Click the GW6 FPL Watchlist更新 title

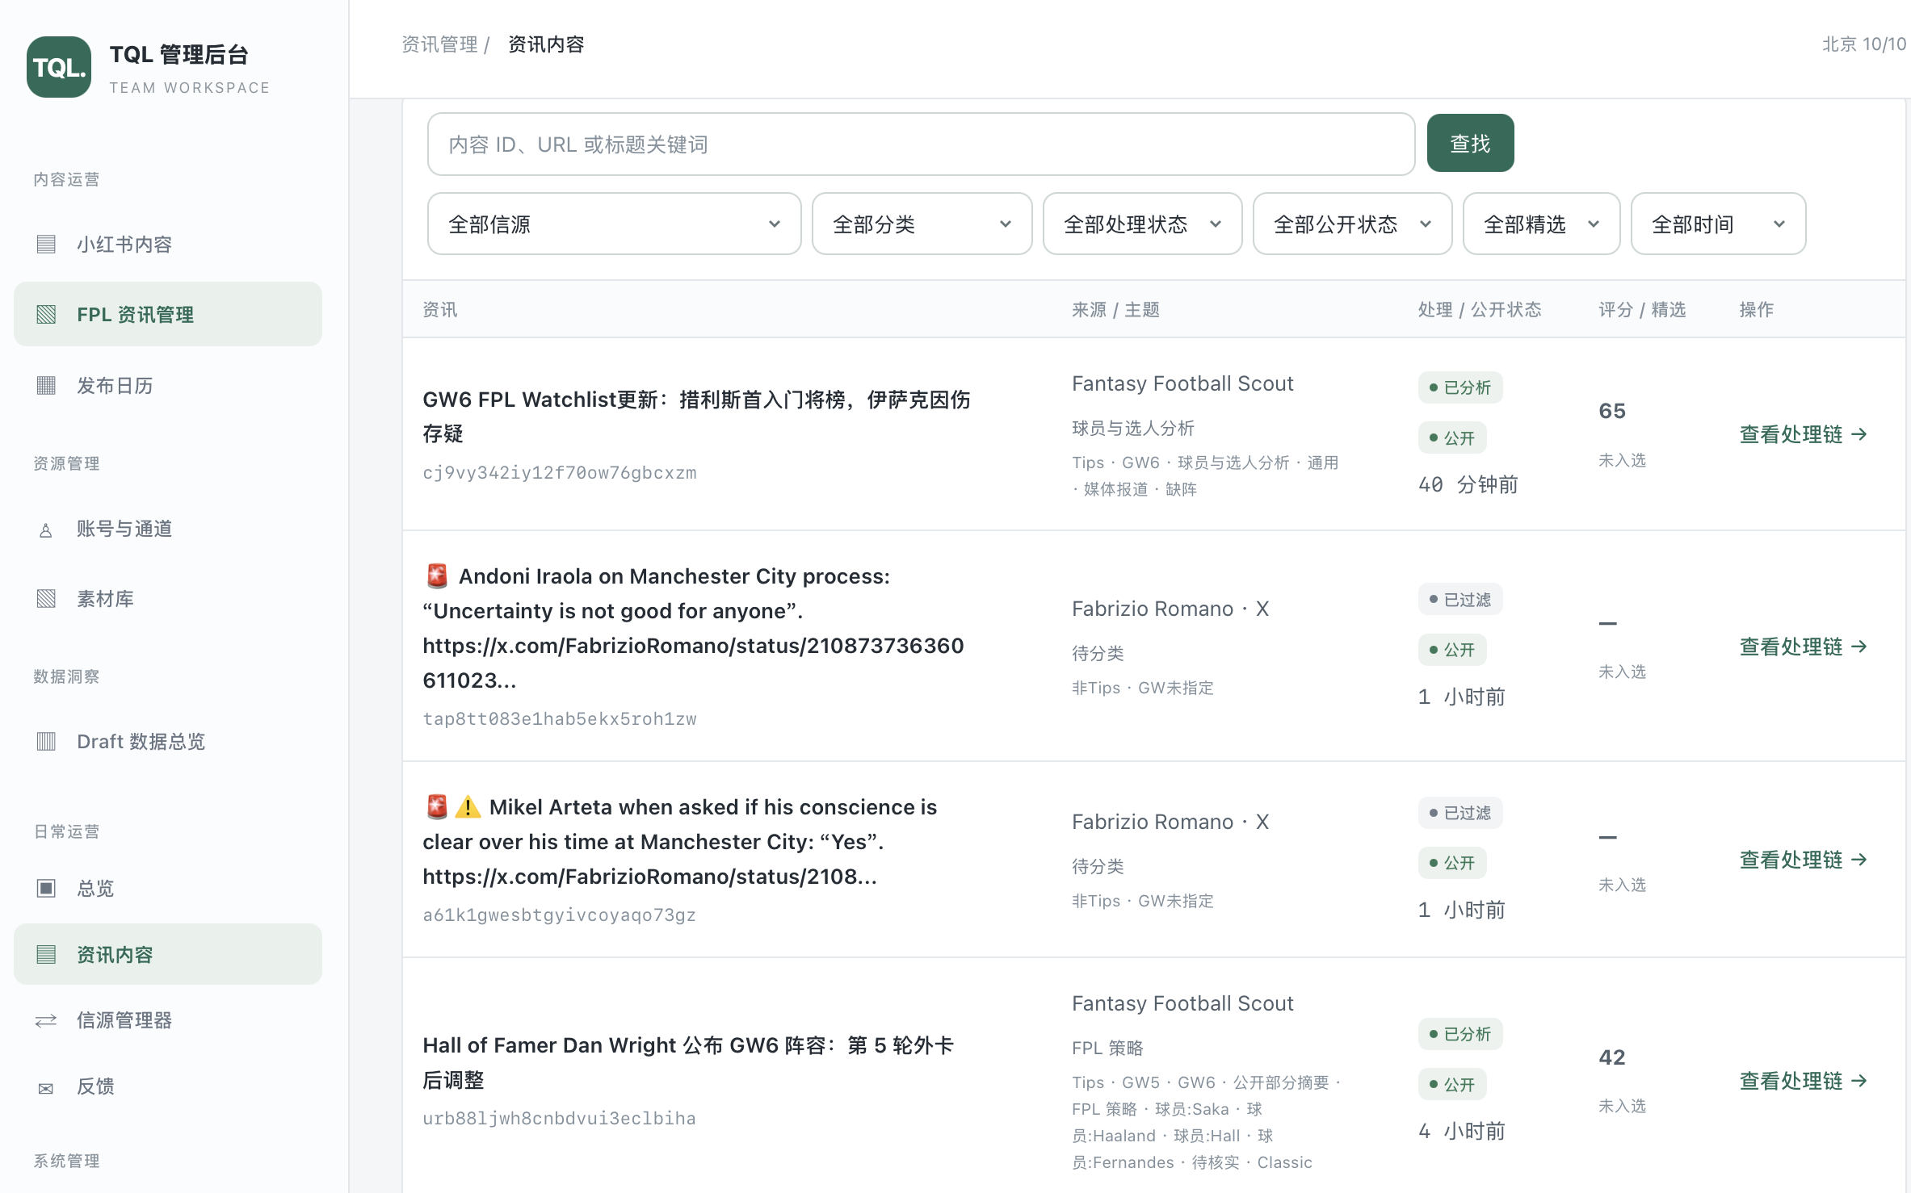click(696, 417)
